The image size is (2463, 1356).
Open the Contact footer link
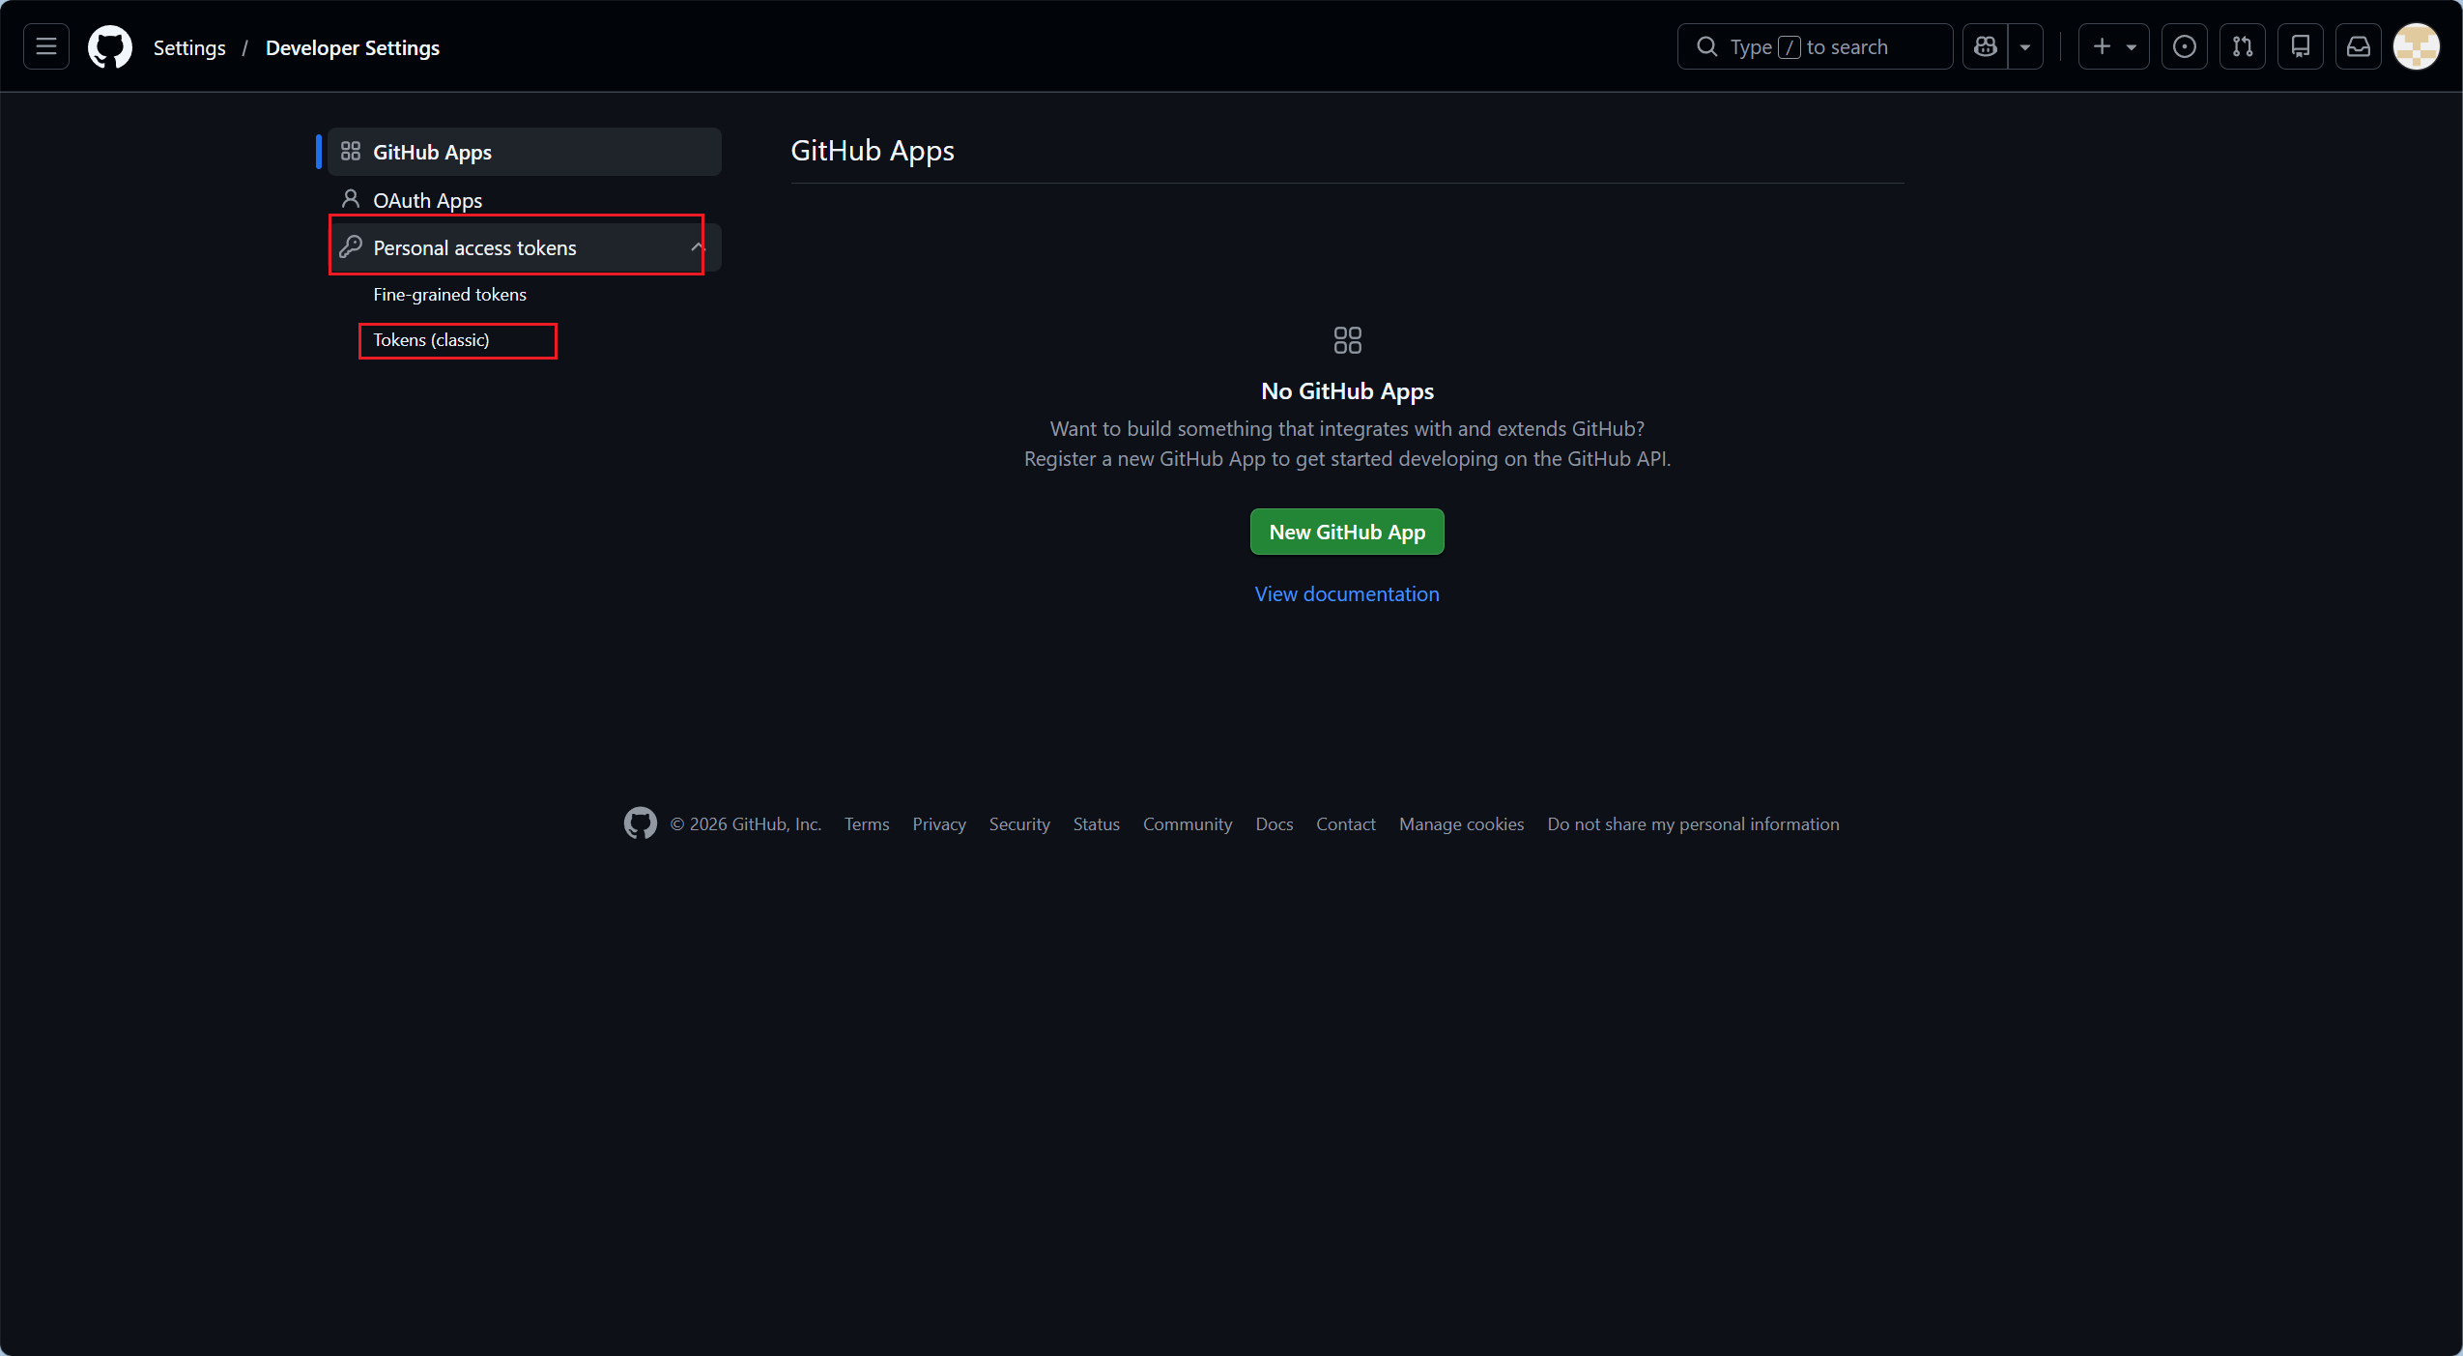[x=1346, y=824]
